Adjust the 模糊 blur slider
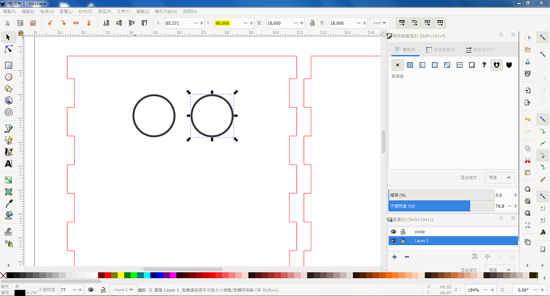Image resolution: width=550 pixels, height=296 pixels. (x=441, y=195)
